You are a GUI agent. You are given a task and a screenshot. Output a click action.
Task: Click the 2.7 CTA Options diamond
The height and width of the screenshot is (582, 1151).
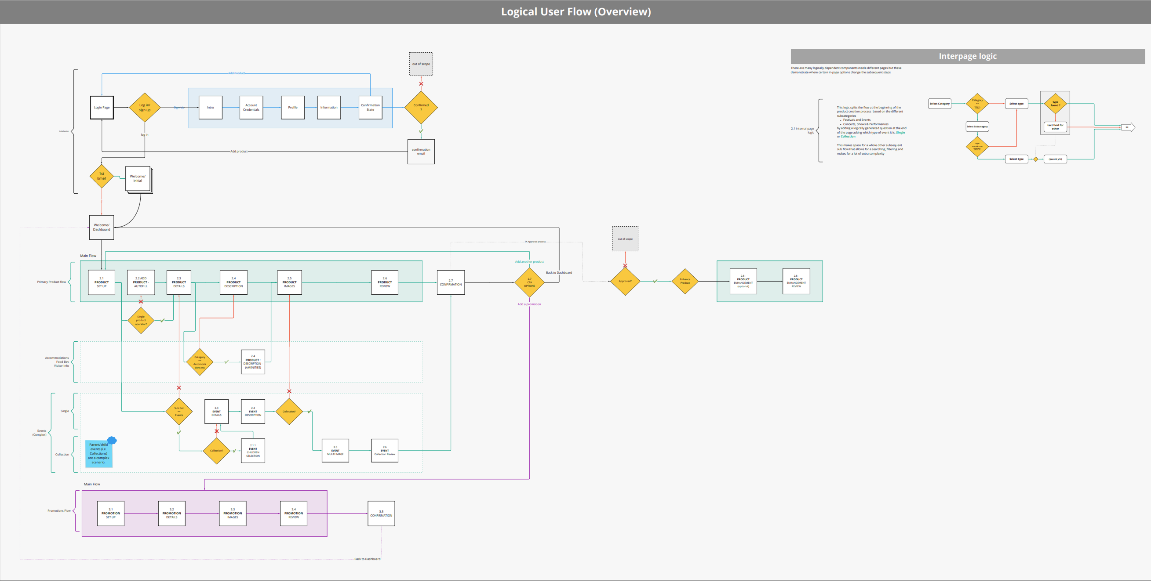click(x=529, y=282)
